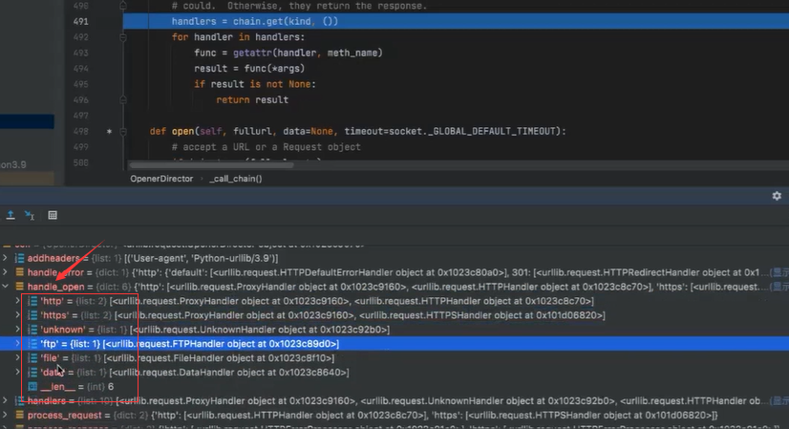
Task: Click OpenerDirector in the breadcrumb
Action: point(161,179)
